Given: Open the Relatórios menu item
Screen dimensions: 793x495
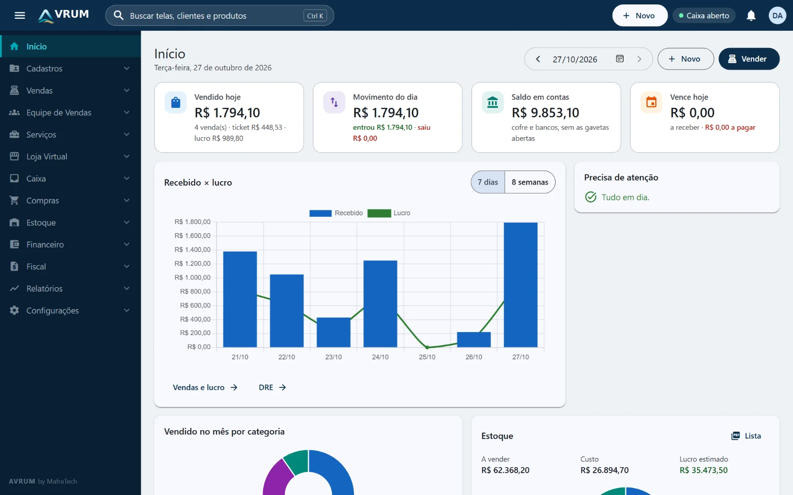Looking at the screenshot, I should coord(70,289).
